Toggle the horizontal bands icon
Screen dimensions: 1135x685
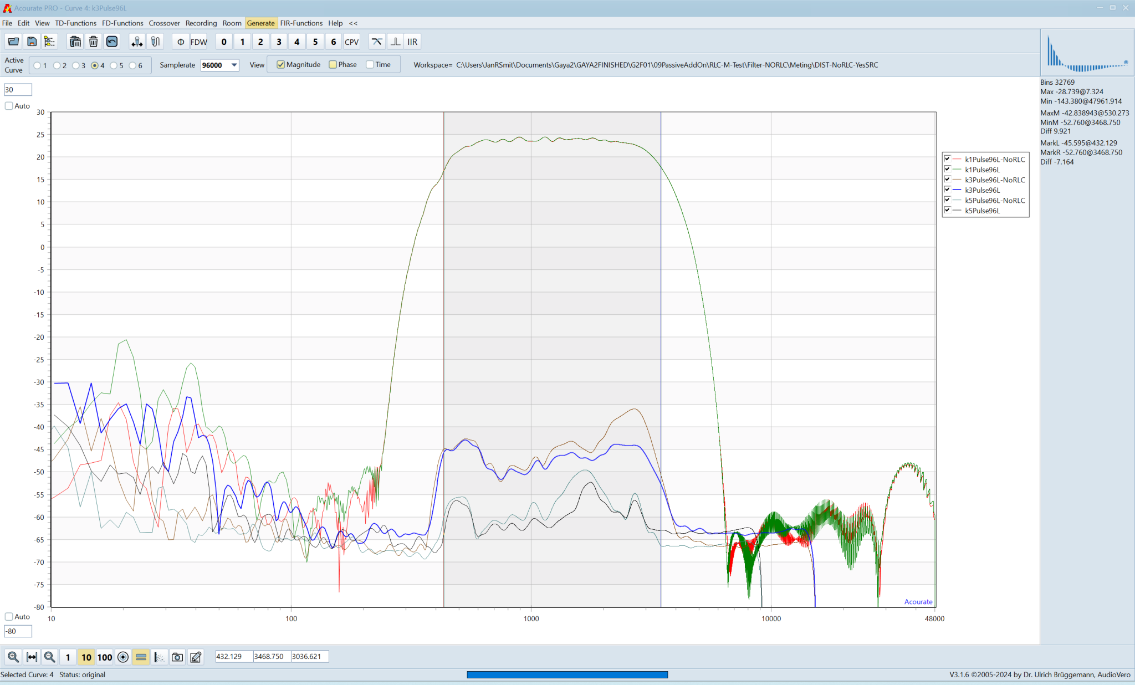coord(141,657)
